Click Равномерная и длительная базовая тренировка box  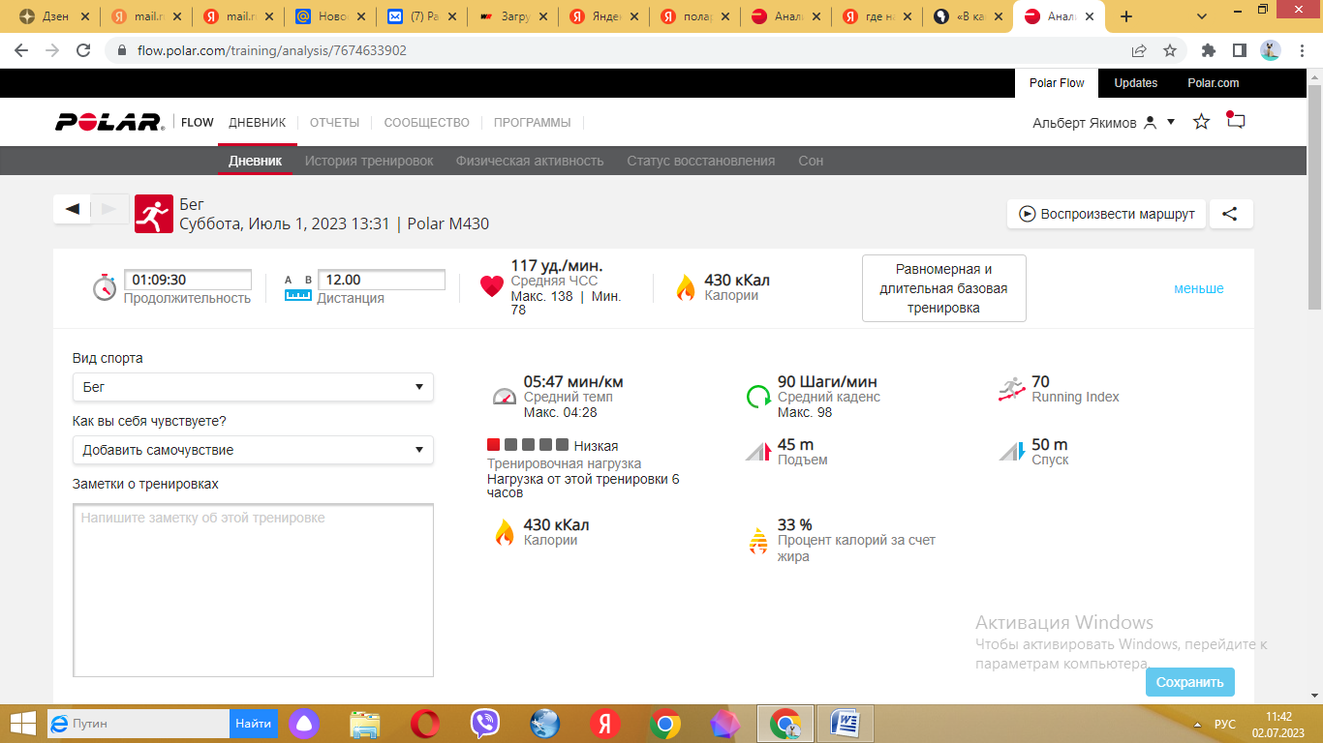pyautogui.click(x=943, y=288)
